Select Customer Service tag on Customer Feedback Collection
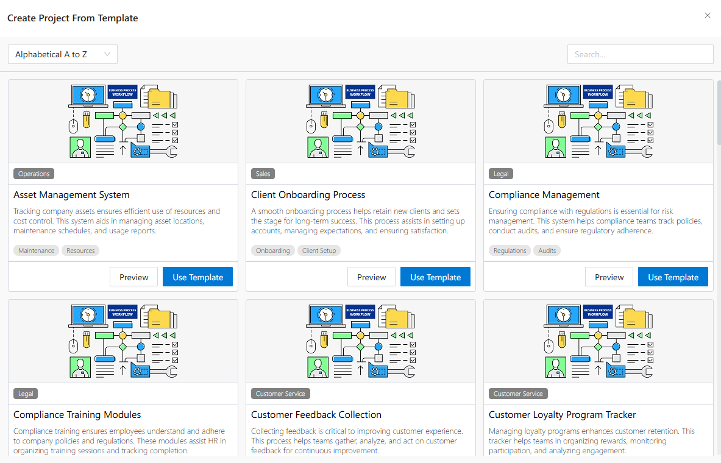Image resolution: width=721 pixels, height=463 pixels. [x=280, y=394]
